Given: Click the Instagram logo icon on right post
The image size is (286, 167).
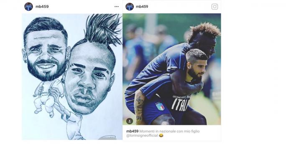Looking at the screenshot, I should (214, 7).
